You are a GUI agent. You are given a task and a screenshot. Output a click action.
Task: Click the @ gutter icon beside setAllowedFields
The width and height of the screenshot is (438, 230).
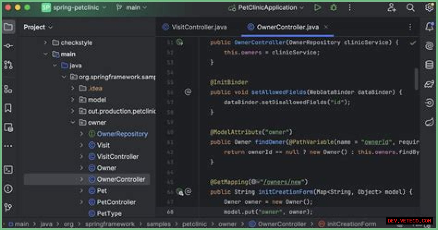click(188, 92)
